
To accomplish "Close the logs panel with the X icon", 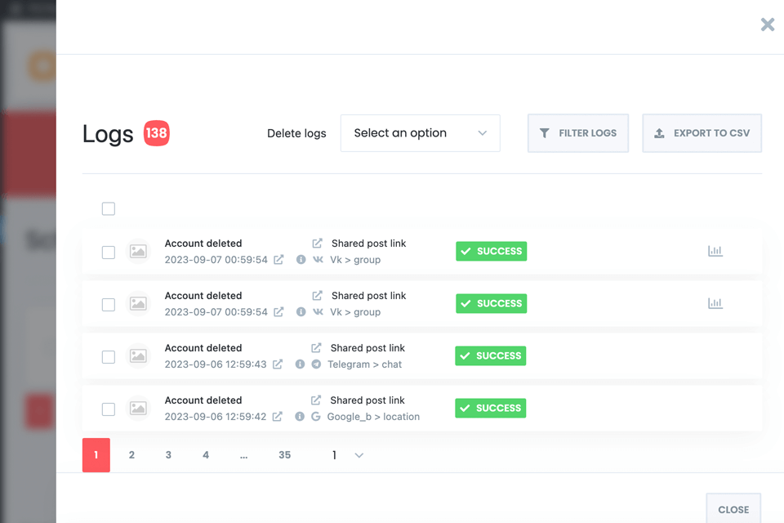I will 768,25.
